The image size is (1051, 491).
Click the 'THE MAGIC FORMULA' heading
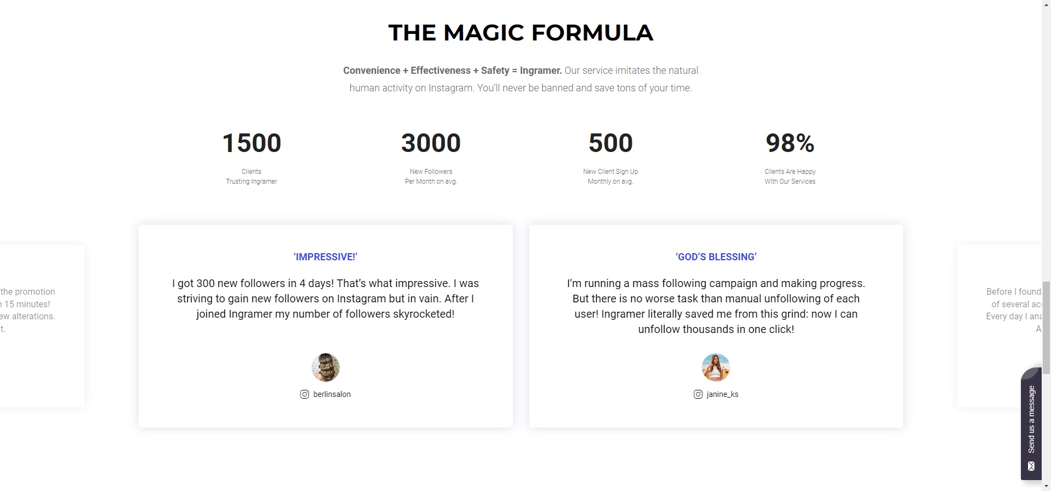[x=521, y=33]
